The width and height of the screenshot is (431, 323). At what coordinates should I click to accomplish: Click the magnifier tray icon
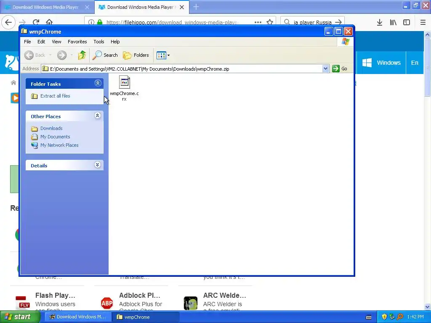point(400,317)
